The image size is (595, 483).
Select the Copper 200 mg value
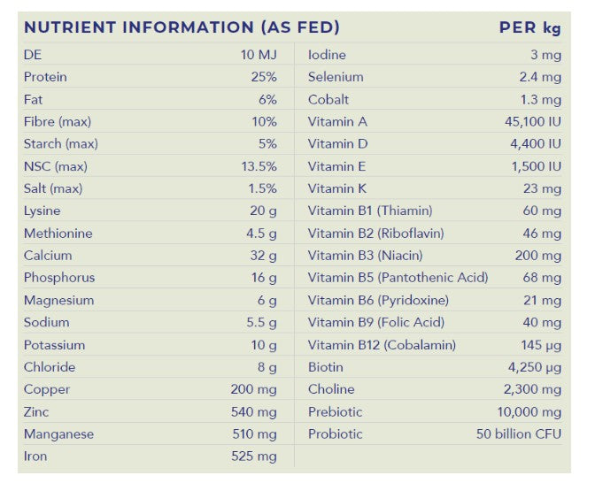(x=253, y=389)
